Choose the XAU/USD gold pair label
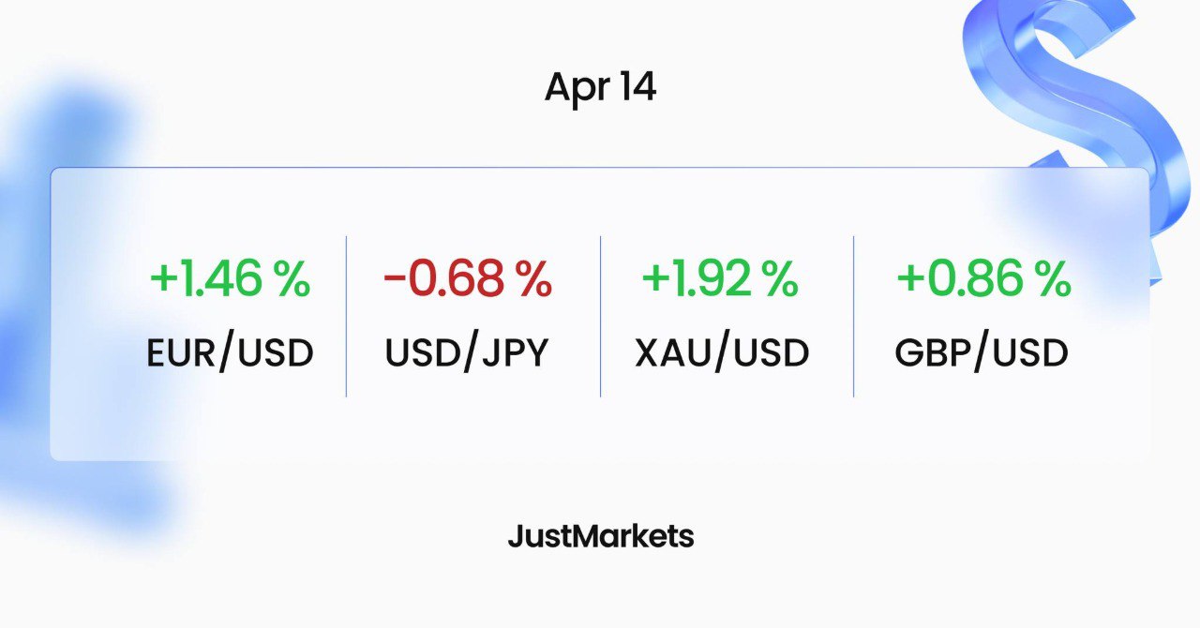 [x=722, y=353]
